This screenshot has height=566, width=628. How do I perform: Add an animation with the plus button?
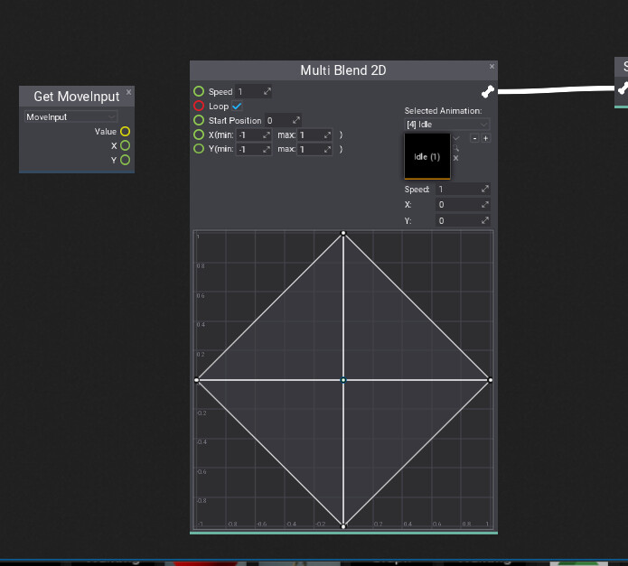coord(485,138)
